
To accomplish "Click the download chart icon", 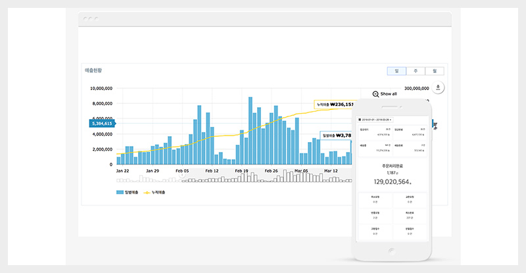I will point(439,87).
